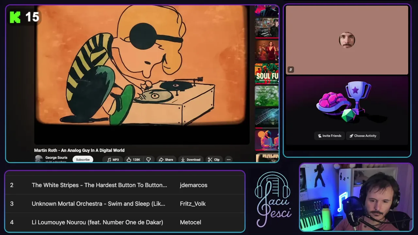Open the woman in red dress thumbnail
The image size is (418, 235).
click(267, 50)
